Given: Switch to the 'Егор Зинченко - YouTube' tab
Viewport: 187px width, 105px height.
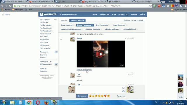Looking at the screenshot, I should tap(94, 2).
